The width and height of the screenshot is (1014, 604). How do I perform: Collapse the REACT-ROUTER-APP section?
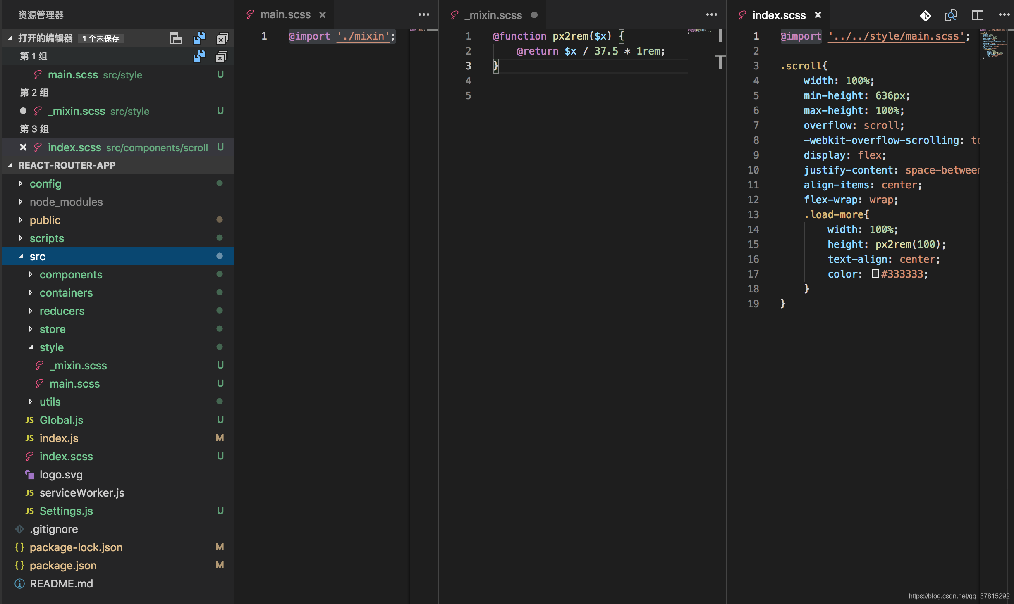tap(10, 165)
